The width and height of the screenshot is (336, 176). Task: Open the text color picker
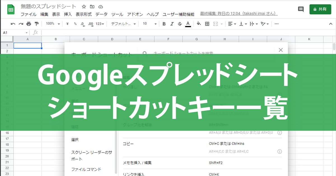pyautogui.click(x=188, y=24)
